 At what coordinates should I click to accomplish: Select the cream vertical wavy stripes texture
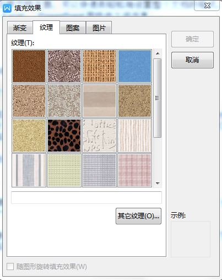click(134, 136)
